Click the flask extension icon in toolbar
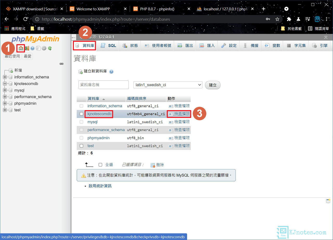The height and width of the screenshot is (240, 333). pos(298,19)
